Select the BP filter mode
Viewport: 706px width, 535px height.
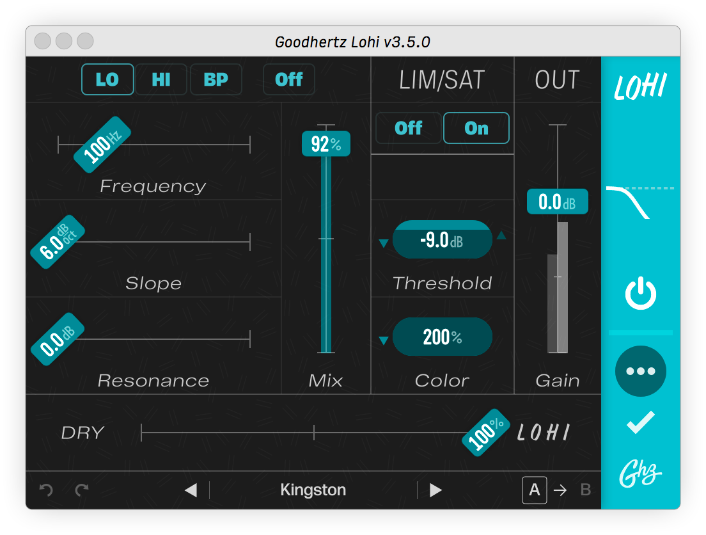(x=216, y=79)
